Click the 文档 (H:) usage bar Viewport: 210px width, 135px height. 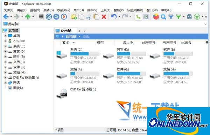tap(178, 74)
